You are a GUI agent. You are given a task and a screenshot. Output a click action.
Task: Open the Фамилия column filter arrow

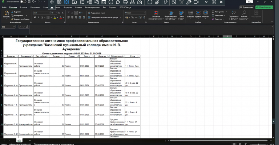(x=17, y=56)
